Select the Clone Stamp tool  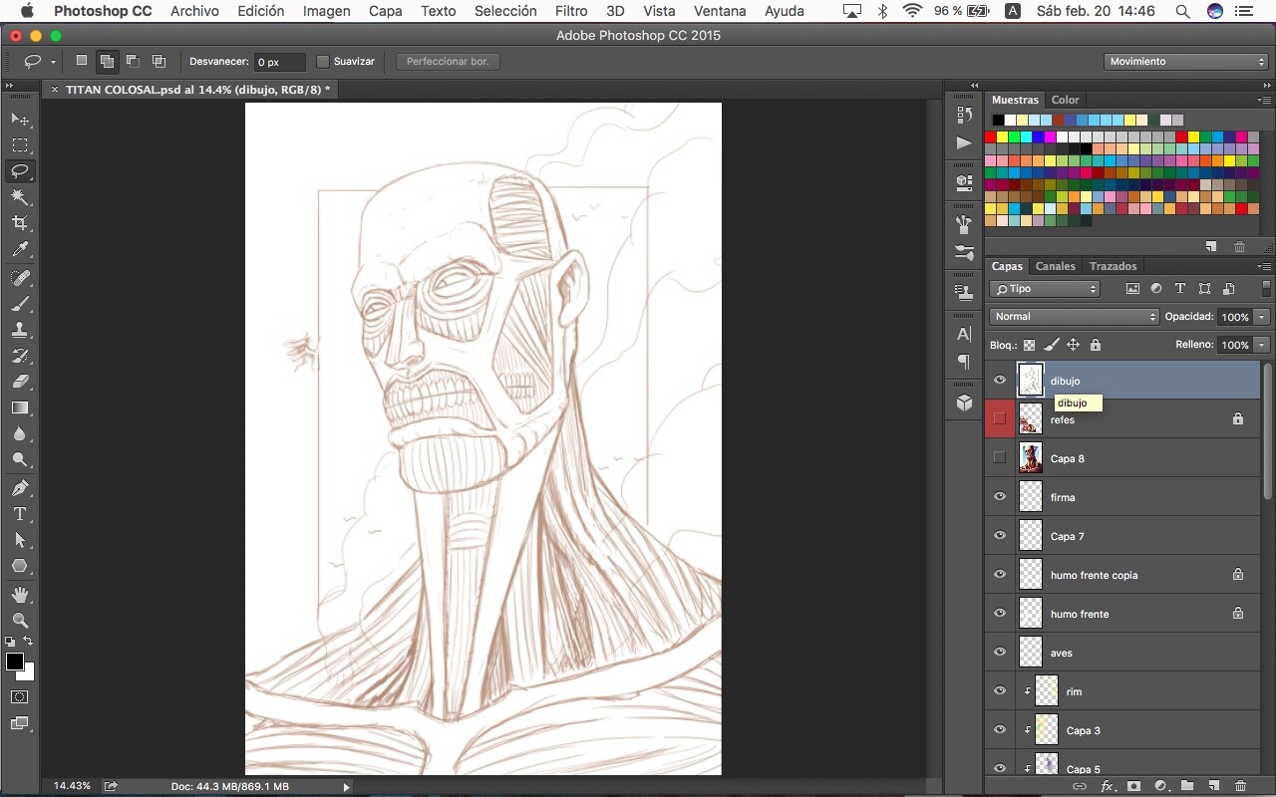20,330
